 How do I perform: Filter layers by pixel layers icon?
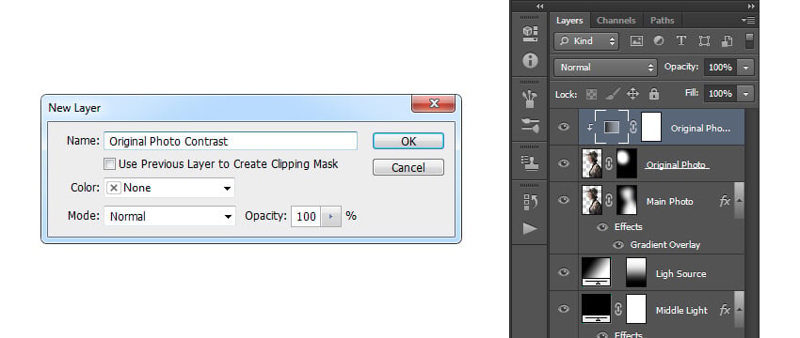click(636, 41)
